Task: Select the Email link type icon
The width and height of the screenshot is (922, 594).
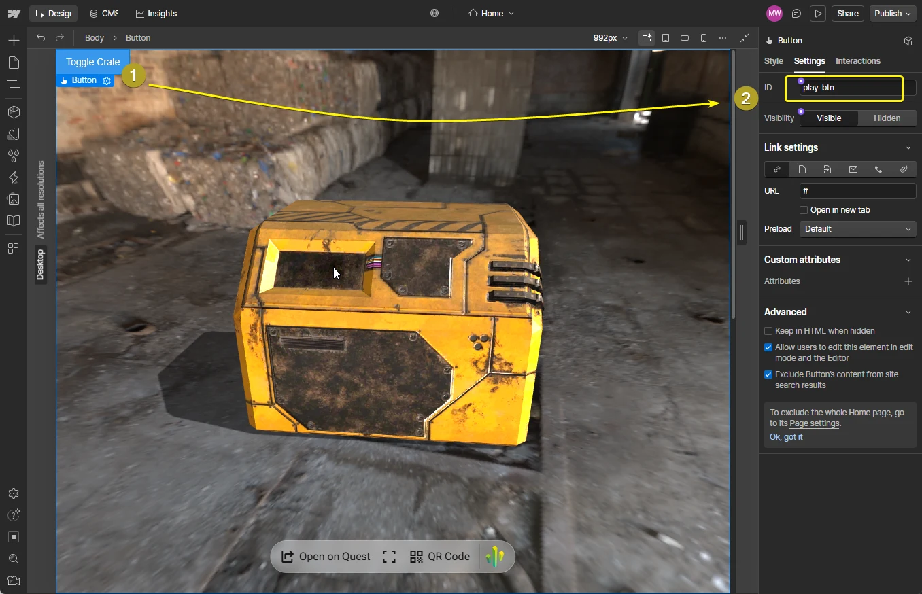Action: tap(853, 169)
